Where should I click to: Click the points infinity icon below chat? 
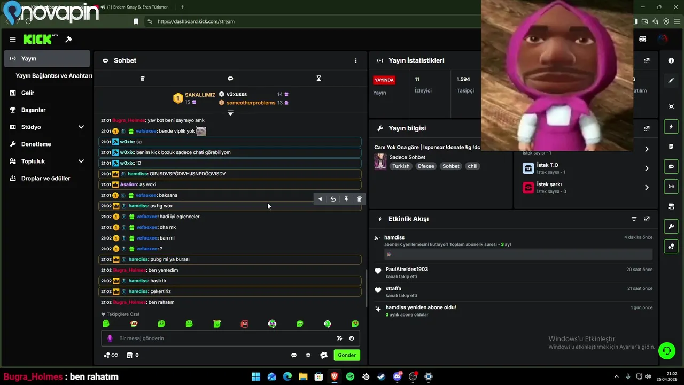[111, 355]
